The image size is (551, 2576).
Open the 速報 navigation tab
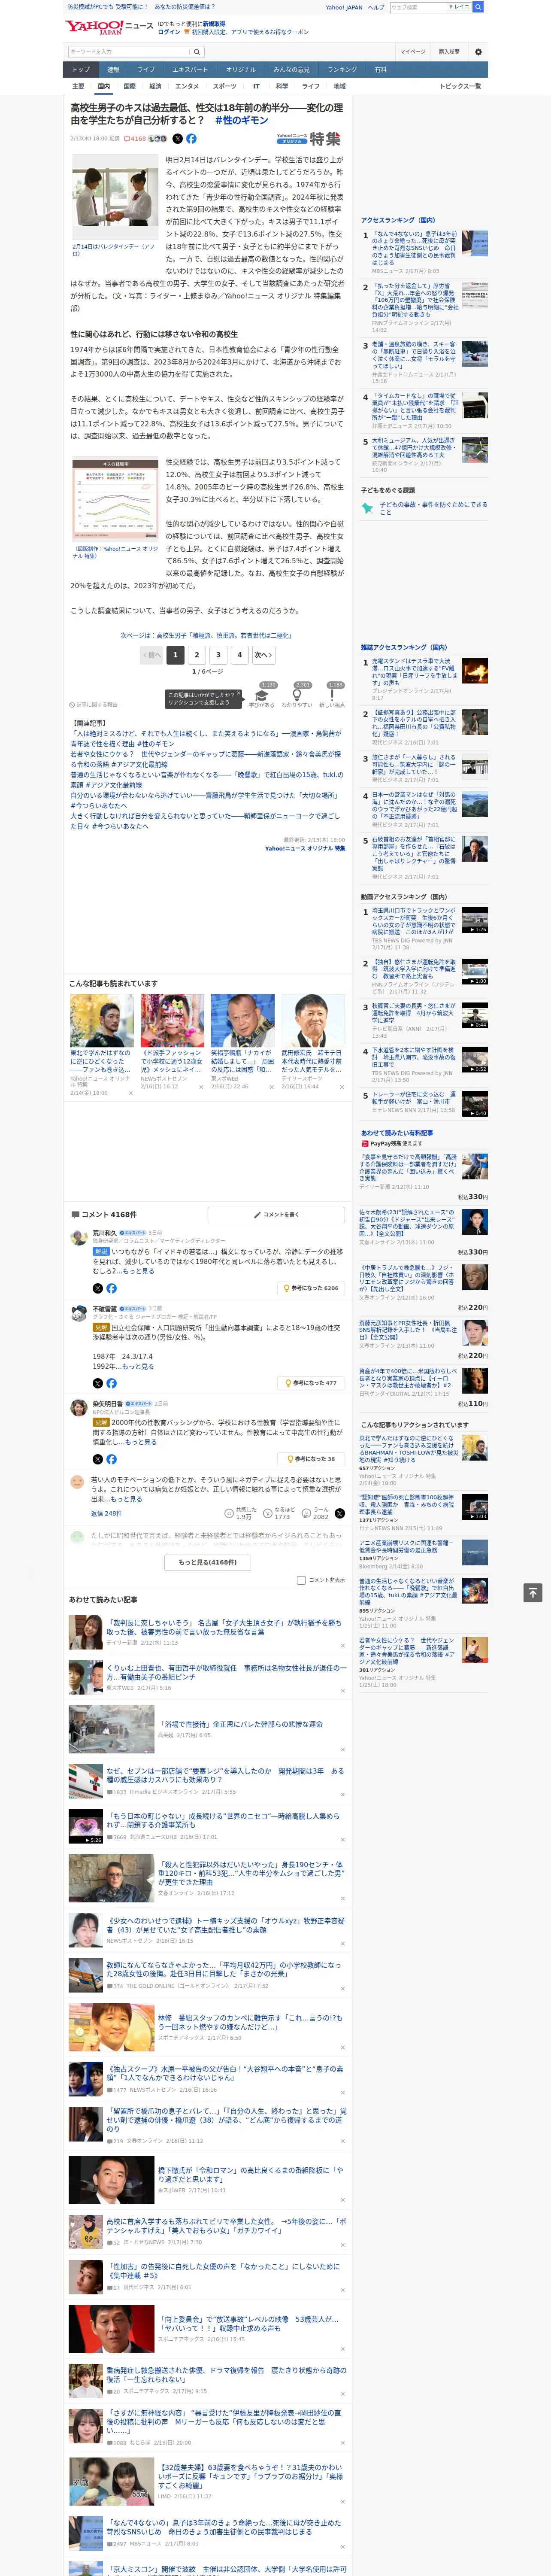(x=113, y=69)
